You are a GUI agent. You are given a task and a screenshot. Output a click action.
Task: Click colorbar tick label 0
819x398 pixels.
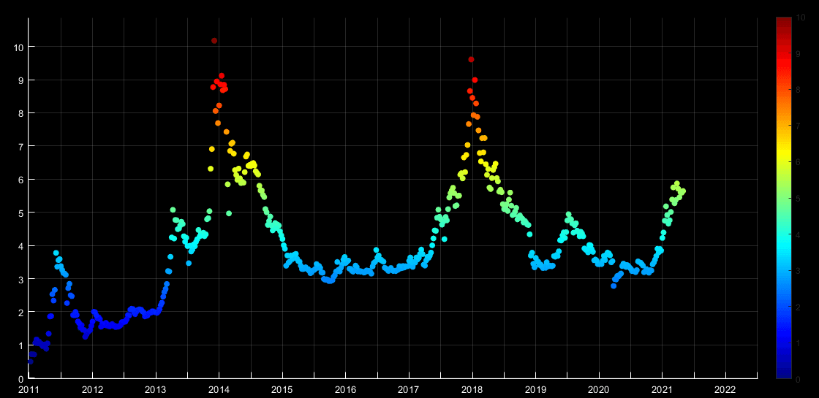(x=798, y=379)
